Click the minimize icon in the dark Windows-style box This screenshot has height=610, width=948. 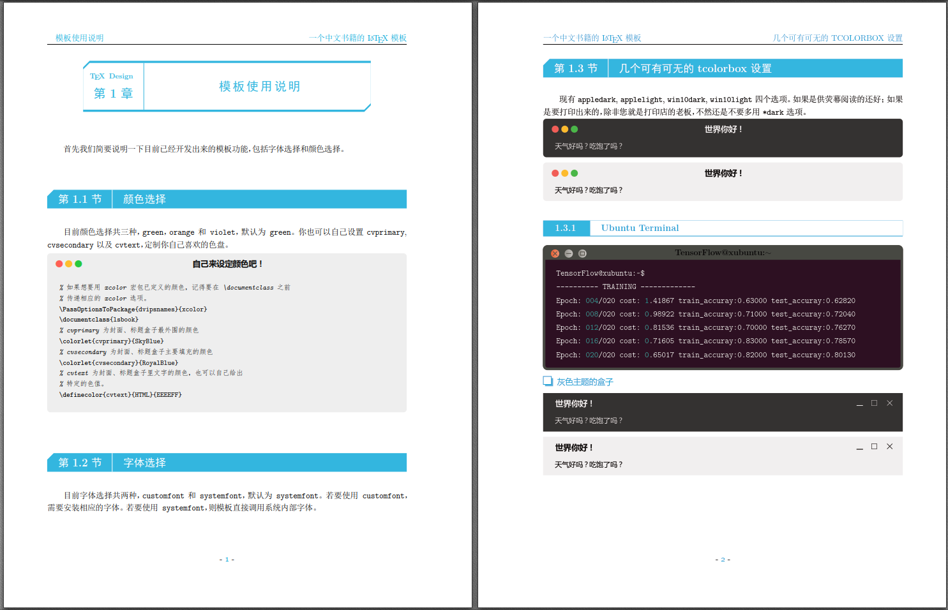(860, 405)
